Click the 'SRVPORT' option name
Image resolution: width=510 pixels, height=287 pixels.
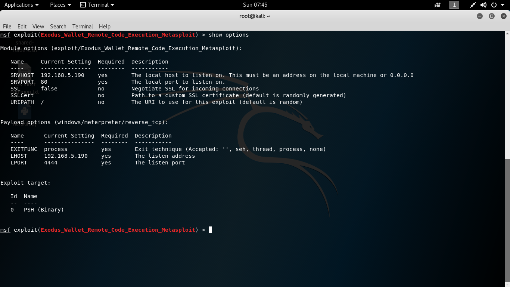coord(22,82)
